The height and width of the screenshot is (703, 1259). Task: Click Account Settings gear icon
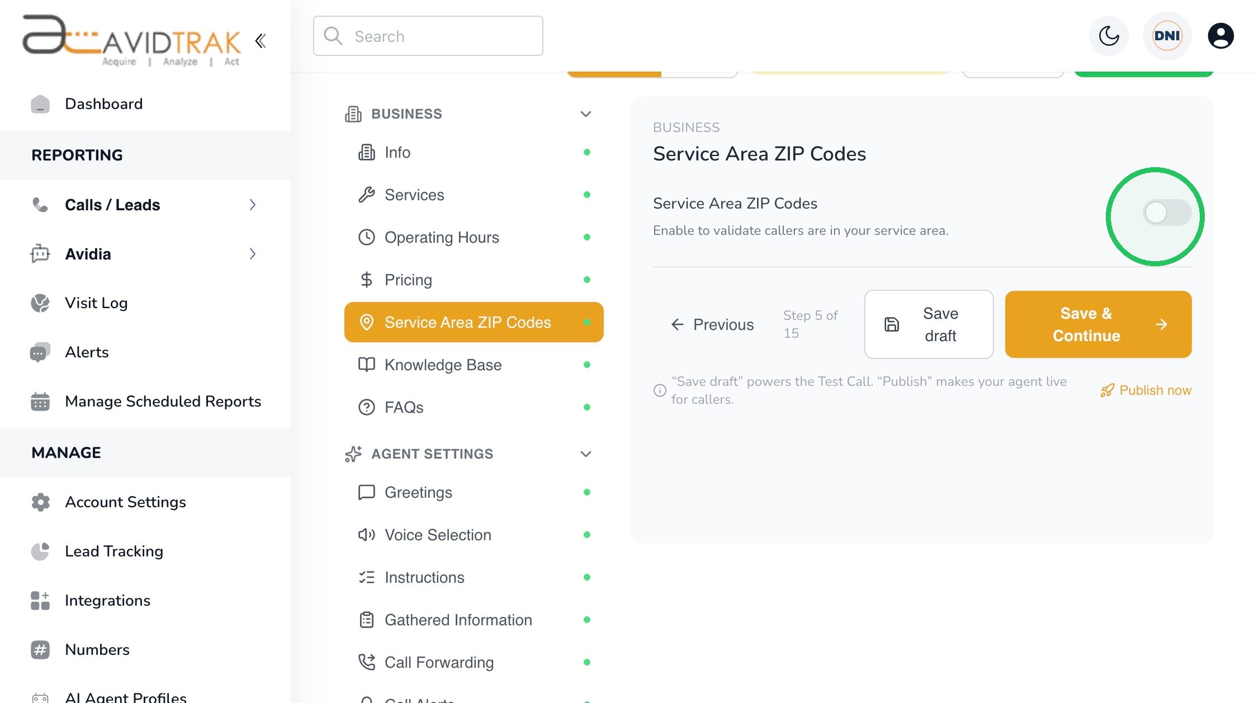(40, 502)
